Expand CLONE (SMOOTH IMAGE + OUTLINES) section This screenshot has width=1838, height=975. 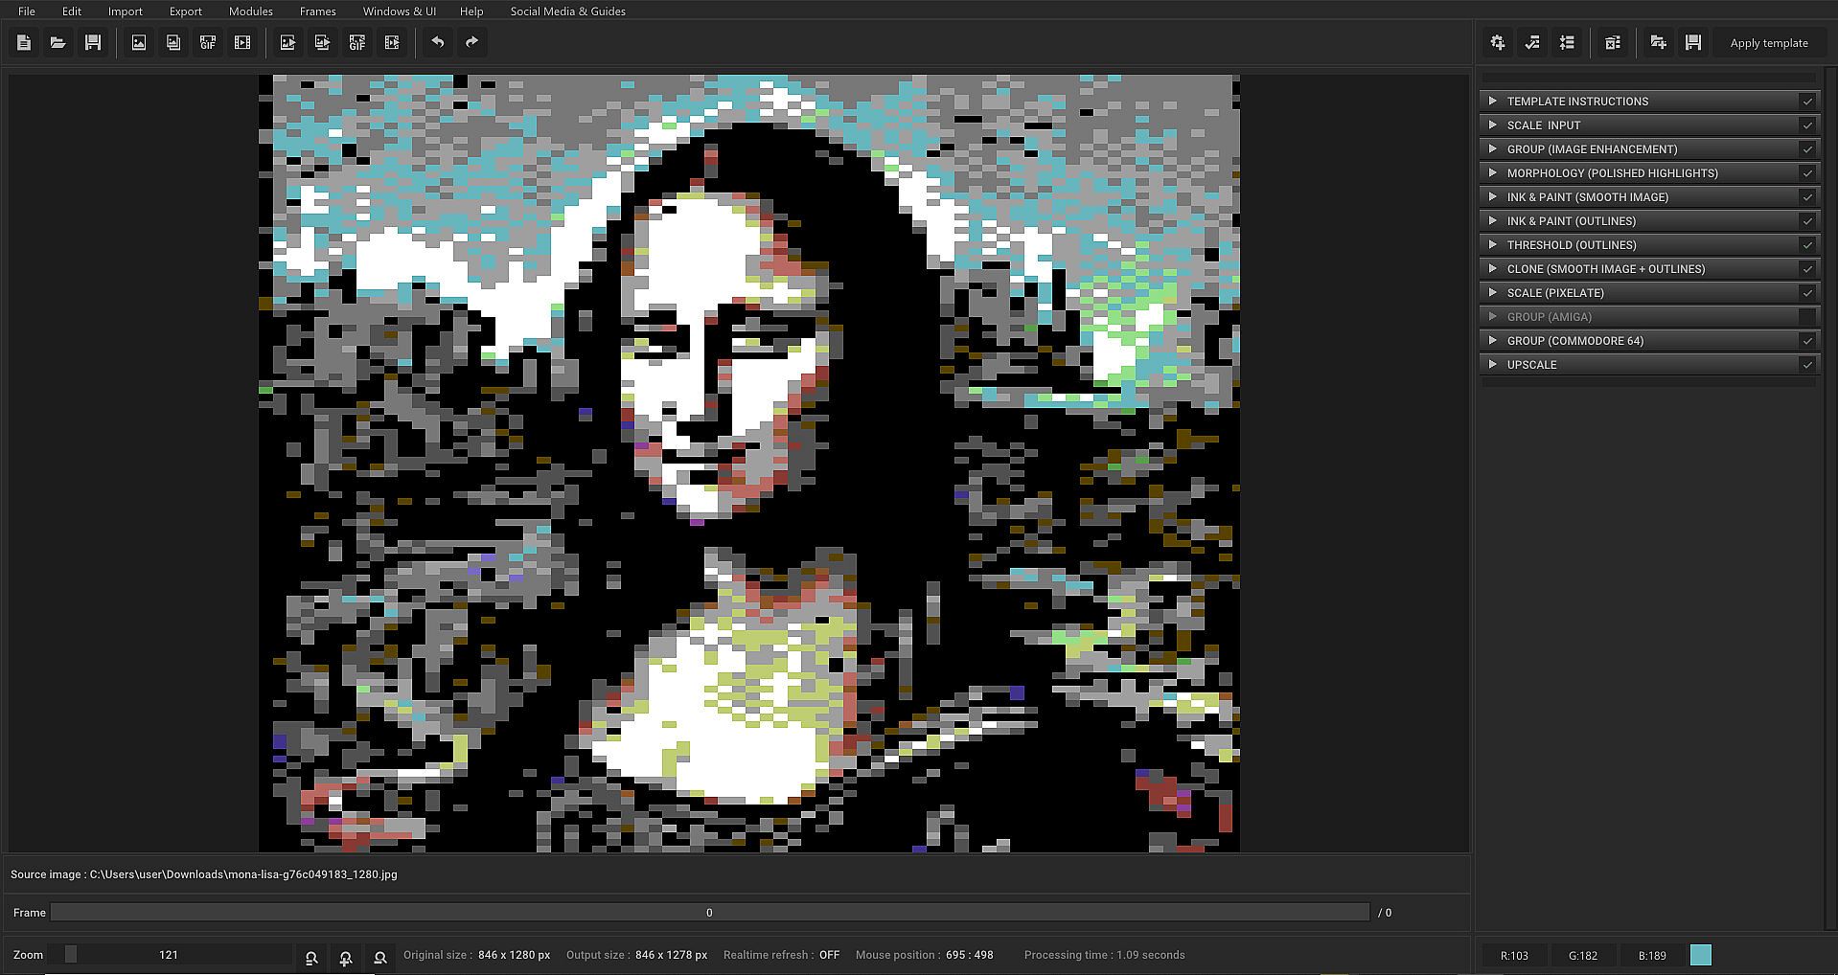(x=1492, y=269)
